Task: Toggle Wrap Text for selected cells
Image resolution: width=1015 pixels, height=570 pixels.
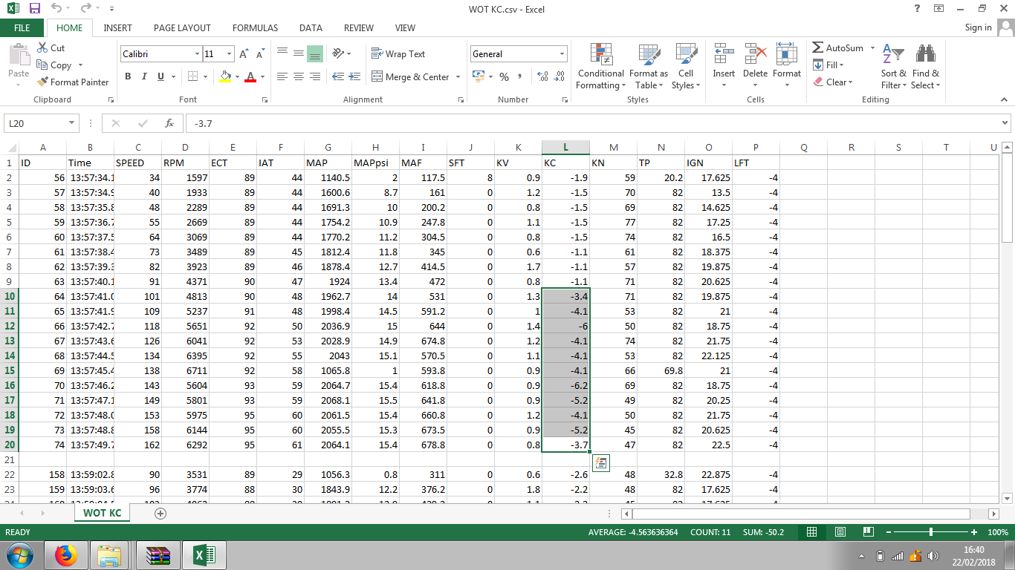Action: (x=398, y=54)
